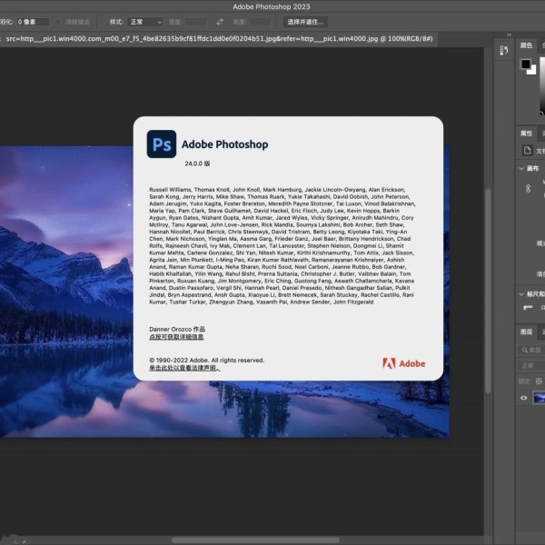The height and width of the screenshot is (545, 545).
Task: Click the lock transparent pixels icon
Action: click(x=539, y=381)
